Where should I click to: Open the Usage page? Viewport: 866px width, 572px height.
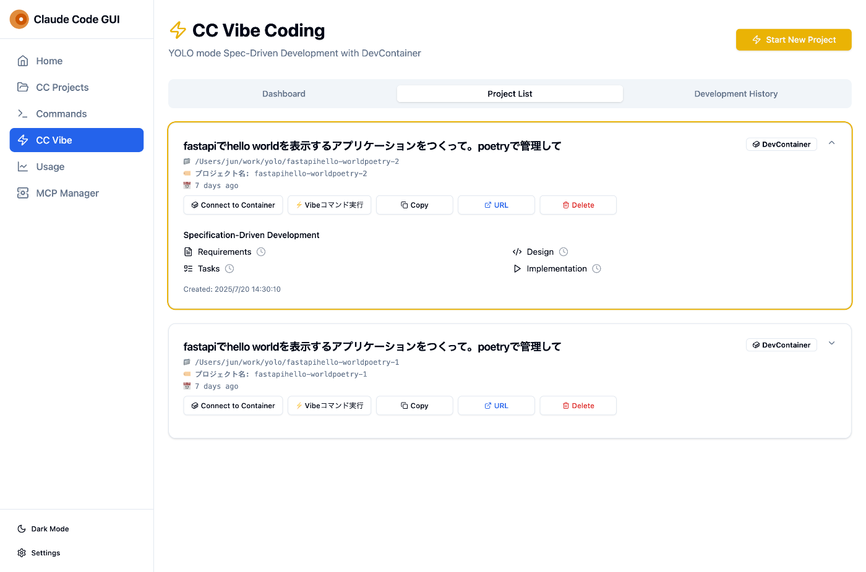pyautogui.click(x=77, y=166)
